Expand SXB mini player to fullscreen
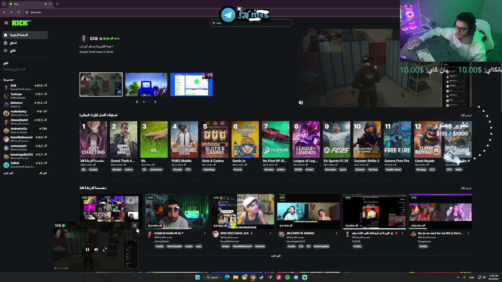The height and width of the screenshot is (282, 502). click(x=105, y=249)
